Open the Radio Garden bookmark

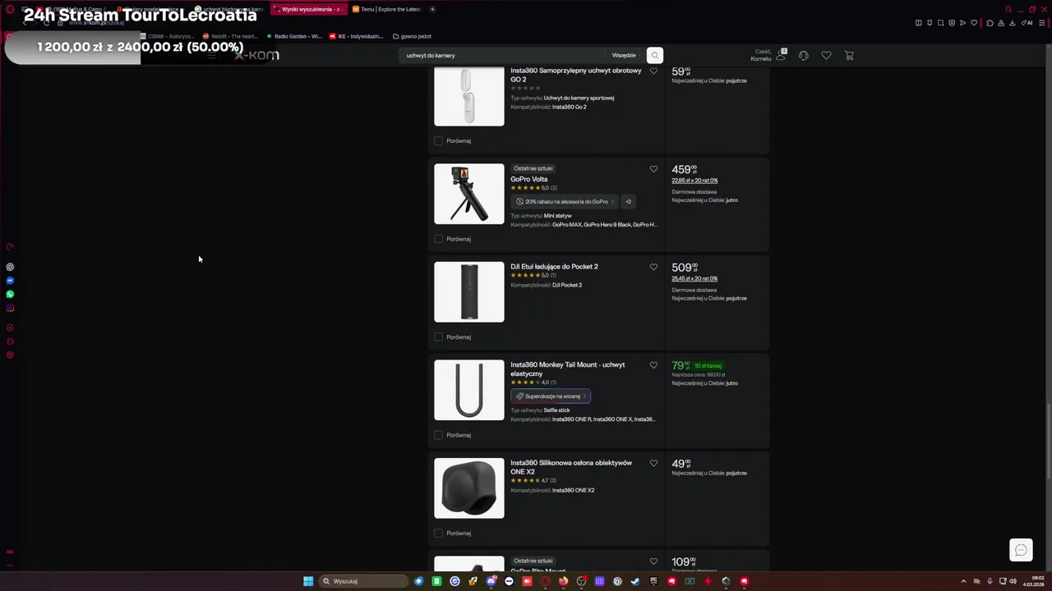294,36
